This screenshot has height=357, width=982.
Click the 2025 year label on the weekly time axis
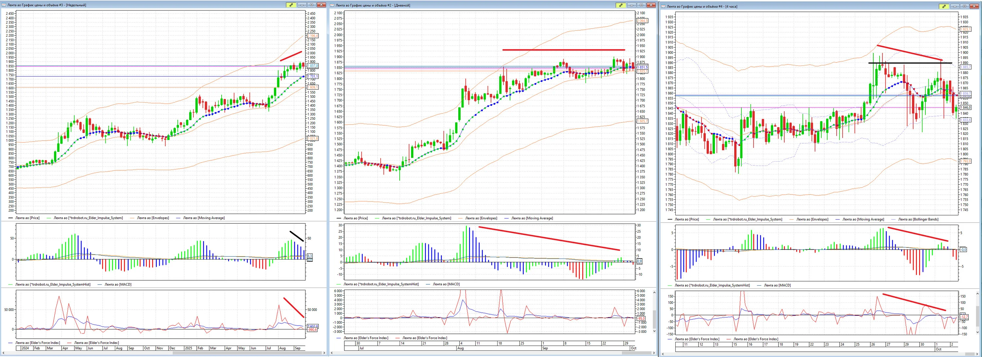[188, 348]
